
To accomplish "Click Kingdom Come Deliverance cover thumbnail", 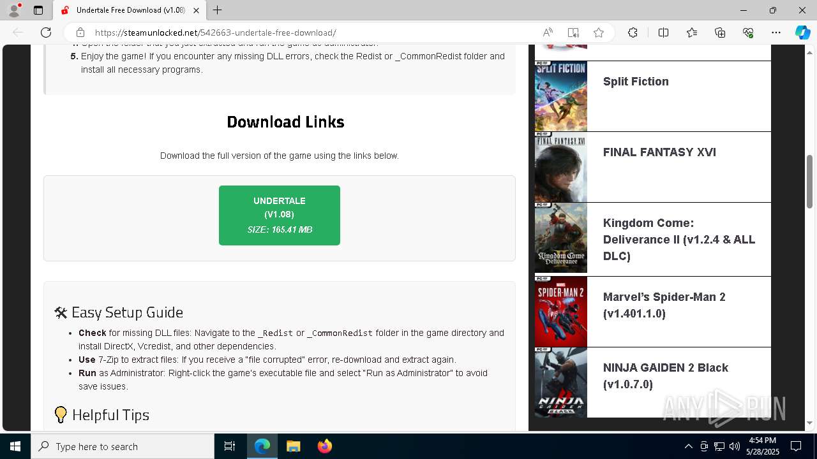I will (x=561, y=238).
